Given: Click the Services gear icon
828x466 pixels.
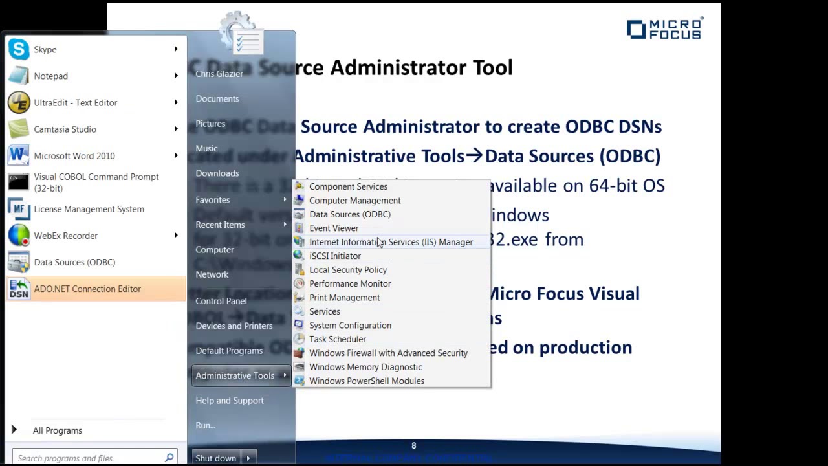Looking at the screenshot, I should point(299,311).
